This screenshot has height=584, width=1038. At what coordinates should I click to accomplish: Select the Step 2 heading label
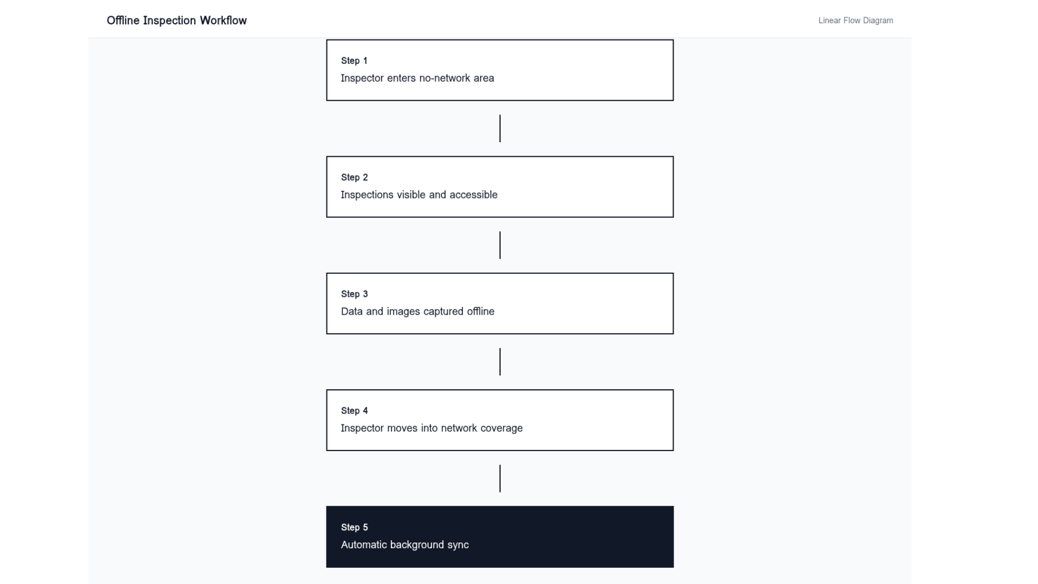354,177
